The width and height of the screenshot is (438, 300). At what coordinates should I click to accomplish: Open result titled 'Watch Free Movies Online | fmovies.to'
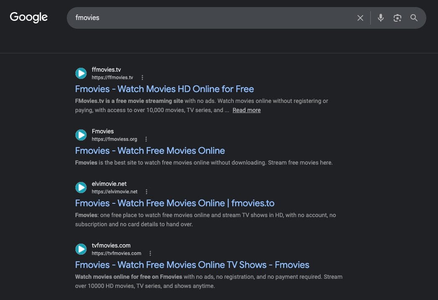coord(175,203)
